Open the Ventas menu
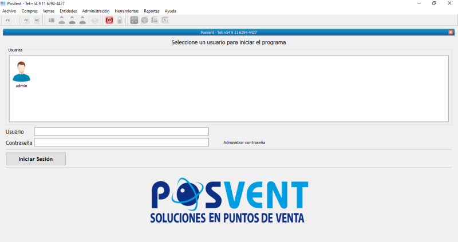Screen dimensions: 458x242 pos(49,11)
